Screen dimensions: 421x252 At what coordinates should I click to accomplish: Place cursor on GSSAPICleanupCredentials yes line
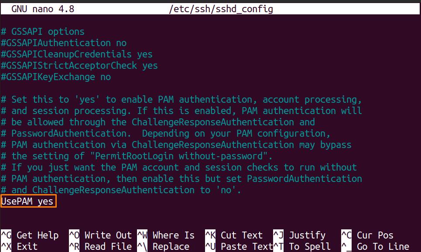(77, 54)
